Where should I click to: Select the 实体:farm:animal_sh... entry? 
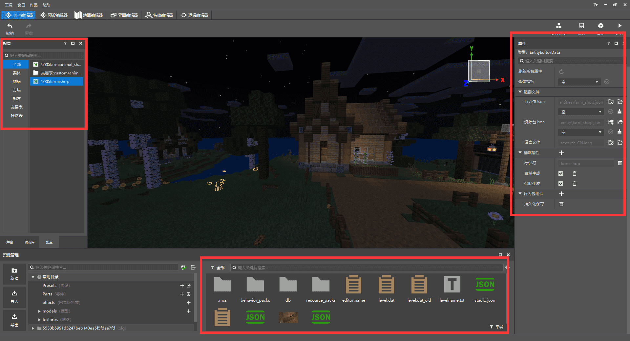(x=57, y=65)
